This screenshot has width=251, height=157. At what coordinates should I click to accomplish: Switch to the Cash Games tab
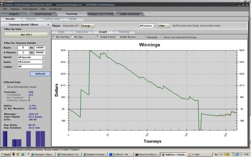[x=43, y=14]
